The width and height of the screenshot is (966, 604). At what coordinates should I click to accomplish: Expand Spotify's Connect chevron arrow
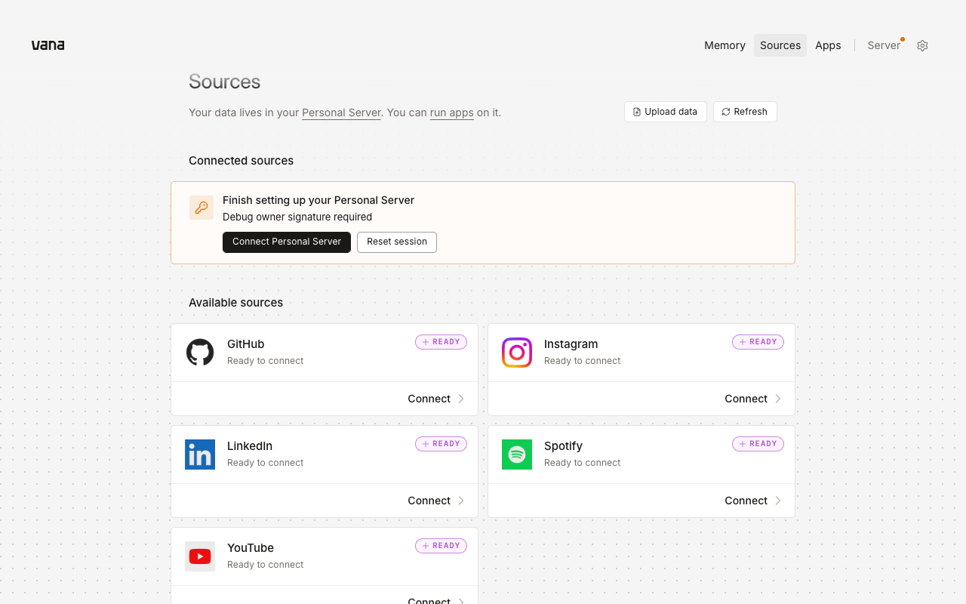pos(778,501)
